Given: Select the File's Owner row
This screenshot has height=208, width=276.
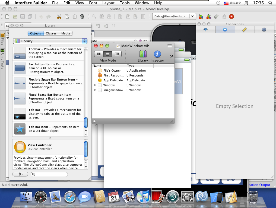Looking at the screenshot, I should [133, 71].
